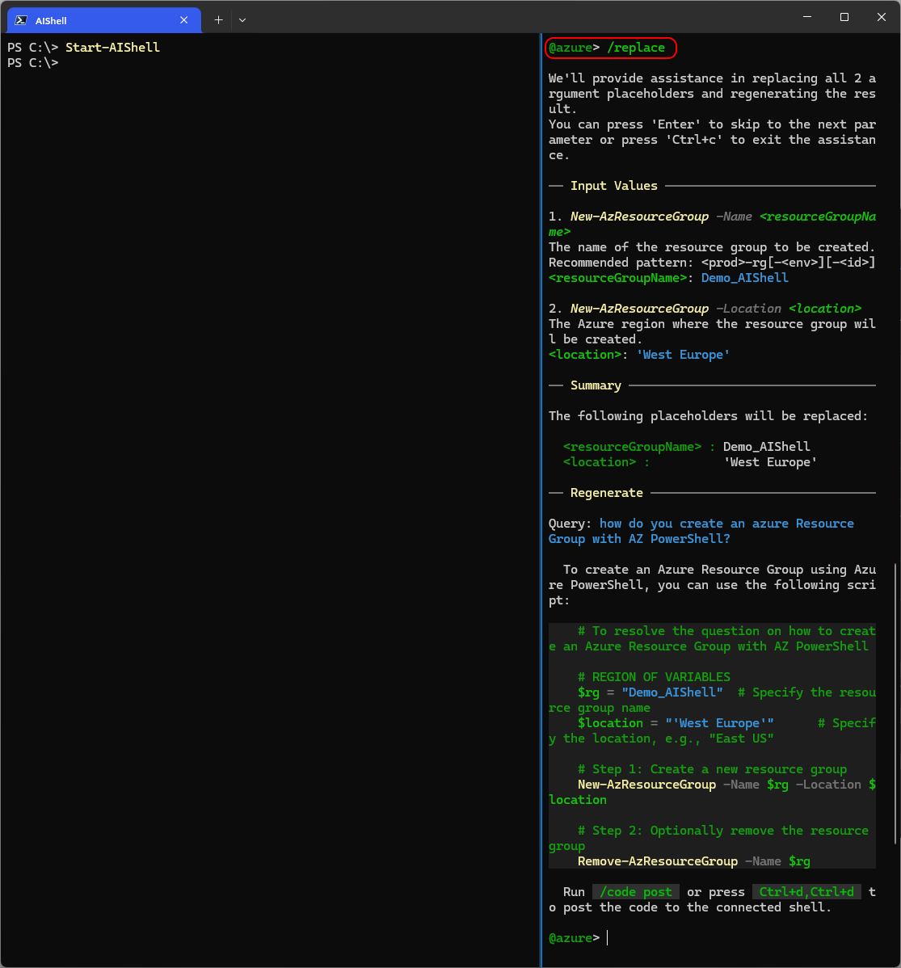The width and height of the screenshot is (901, 968).
Task: Click the Recommended pattern text line
Action: click(x=712, y=263)
